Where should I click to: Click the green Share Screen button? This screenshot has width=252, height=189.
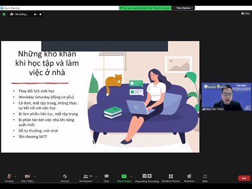coord(124,178)
